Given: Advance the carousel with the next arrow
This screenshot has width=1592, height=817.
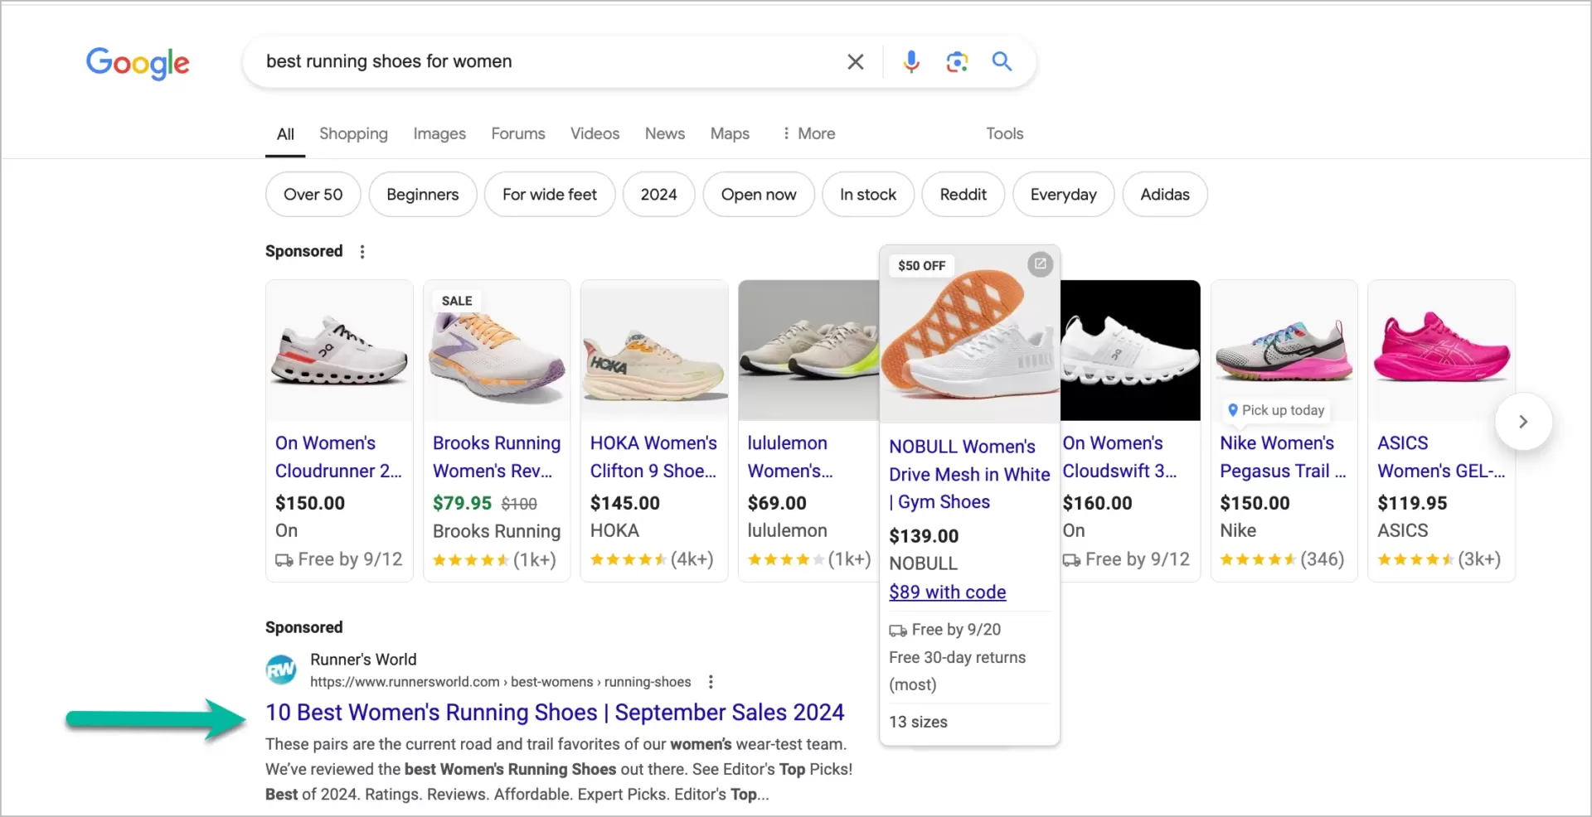Looking at the screenshot, I should coord(1523,421).
